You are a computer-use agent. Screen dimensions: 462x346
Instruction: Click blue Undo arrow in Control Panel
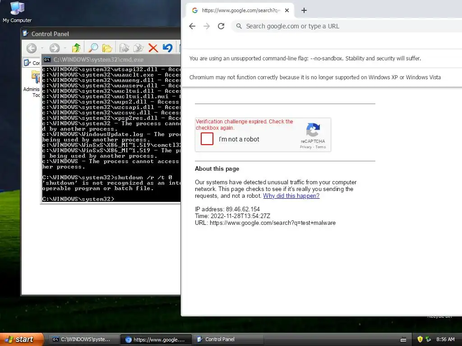[167, 48]
